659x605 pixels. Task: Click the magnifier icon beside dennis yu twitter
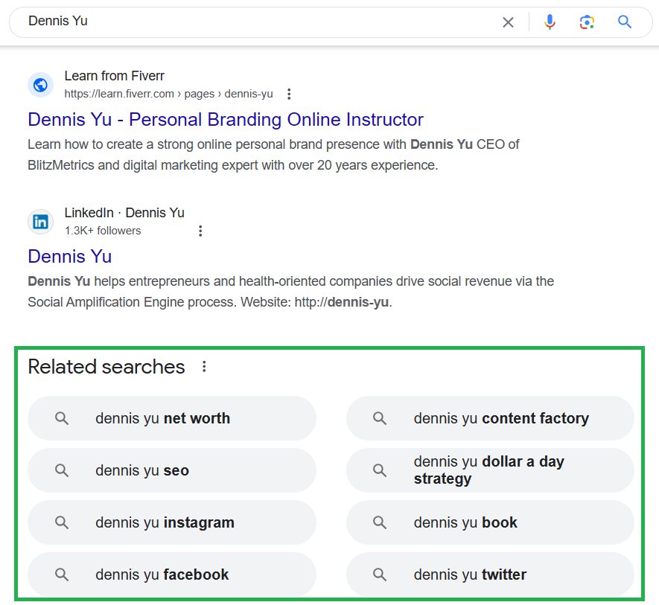(380, 574)
